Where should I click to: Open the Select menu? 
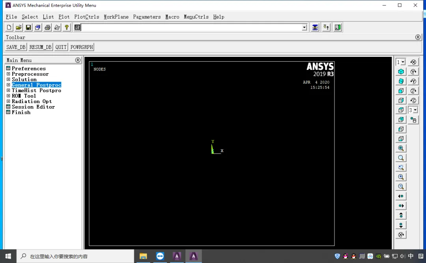30,17
